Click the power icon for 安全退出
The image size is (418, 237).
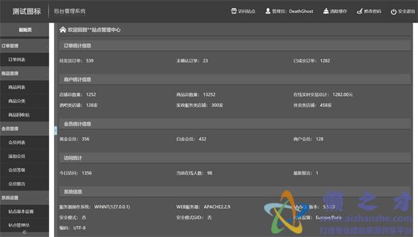pos(394,12)
